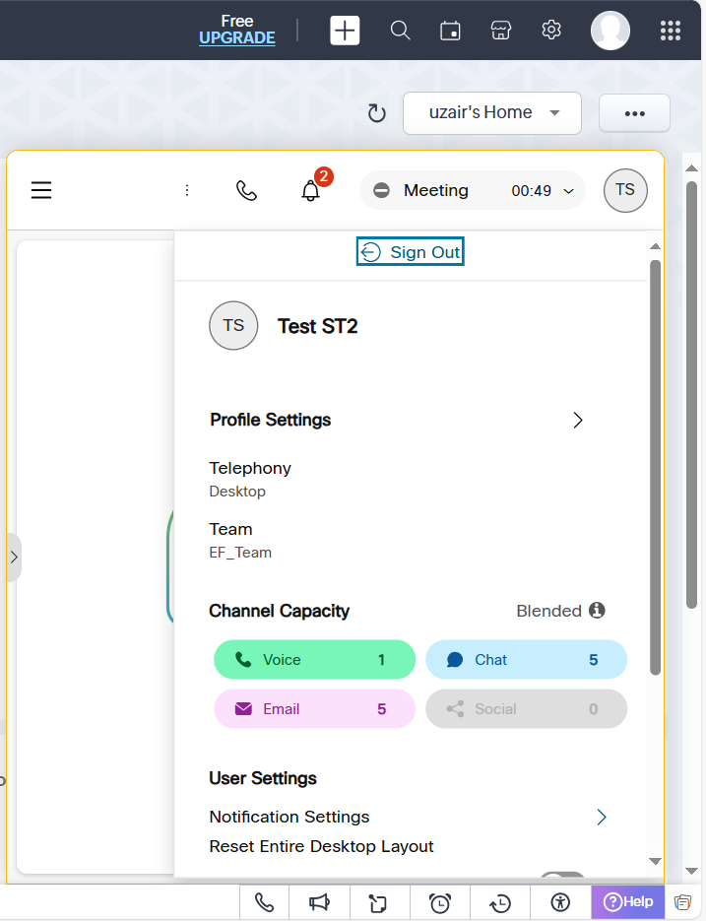Open the hamburger navigation menu
Screen dimensions: 706x921
(41, 190)
